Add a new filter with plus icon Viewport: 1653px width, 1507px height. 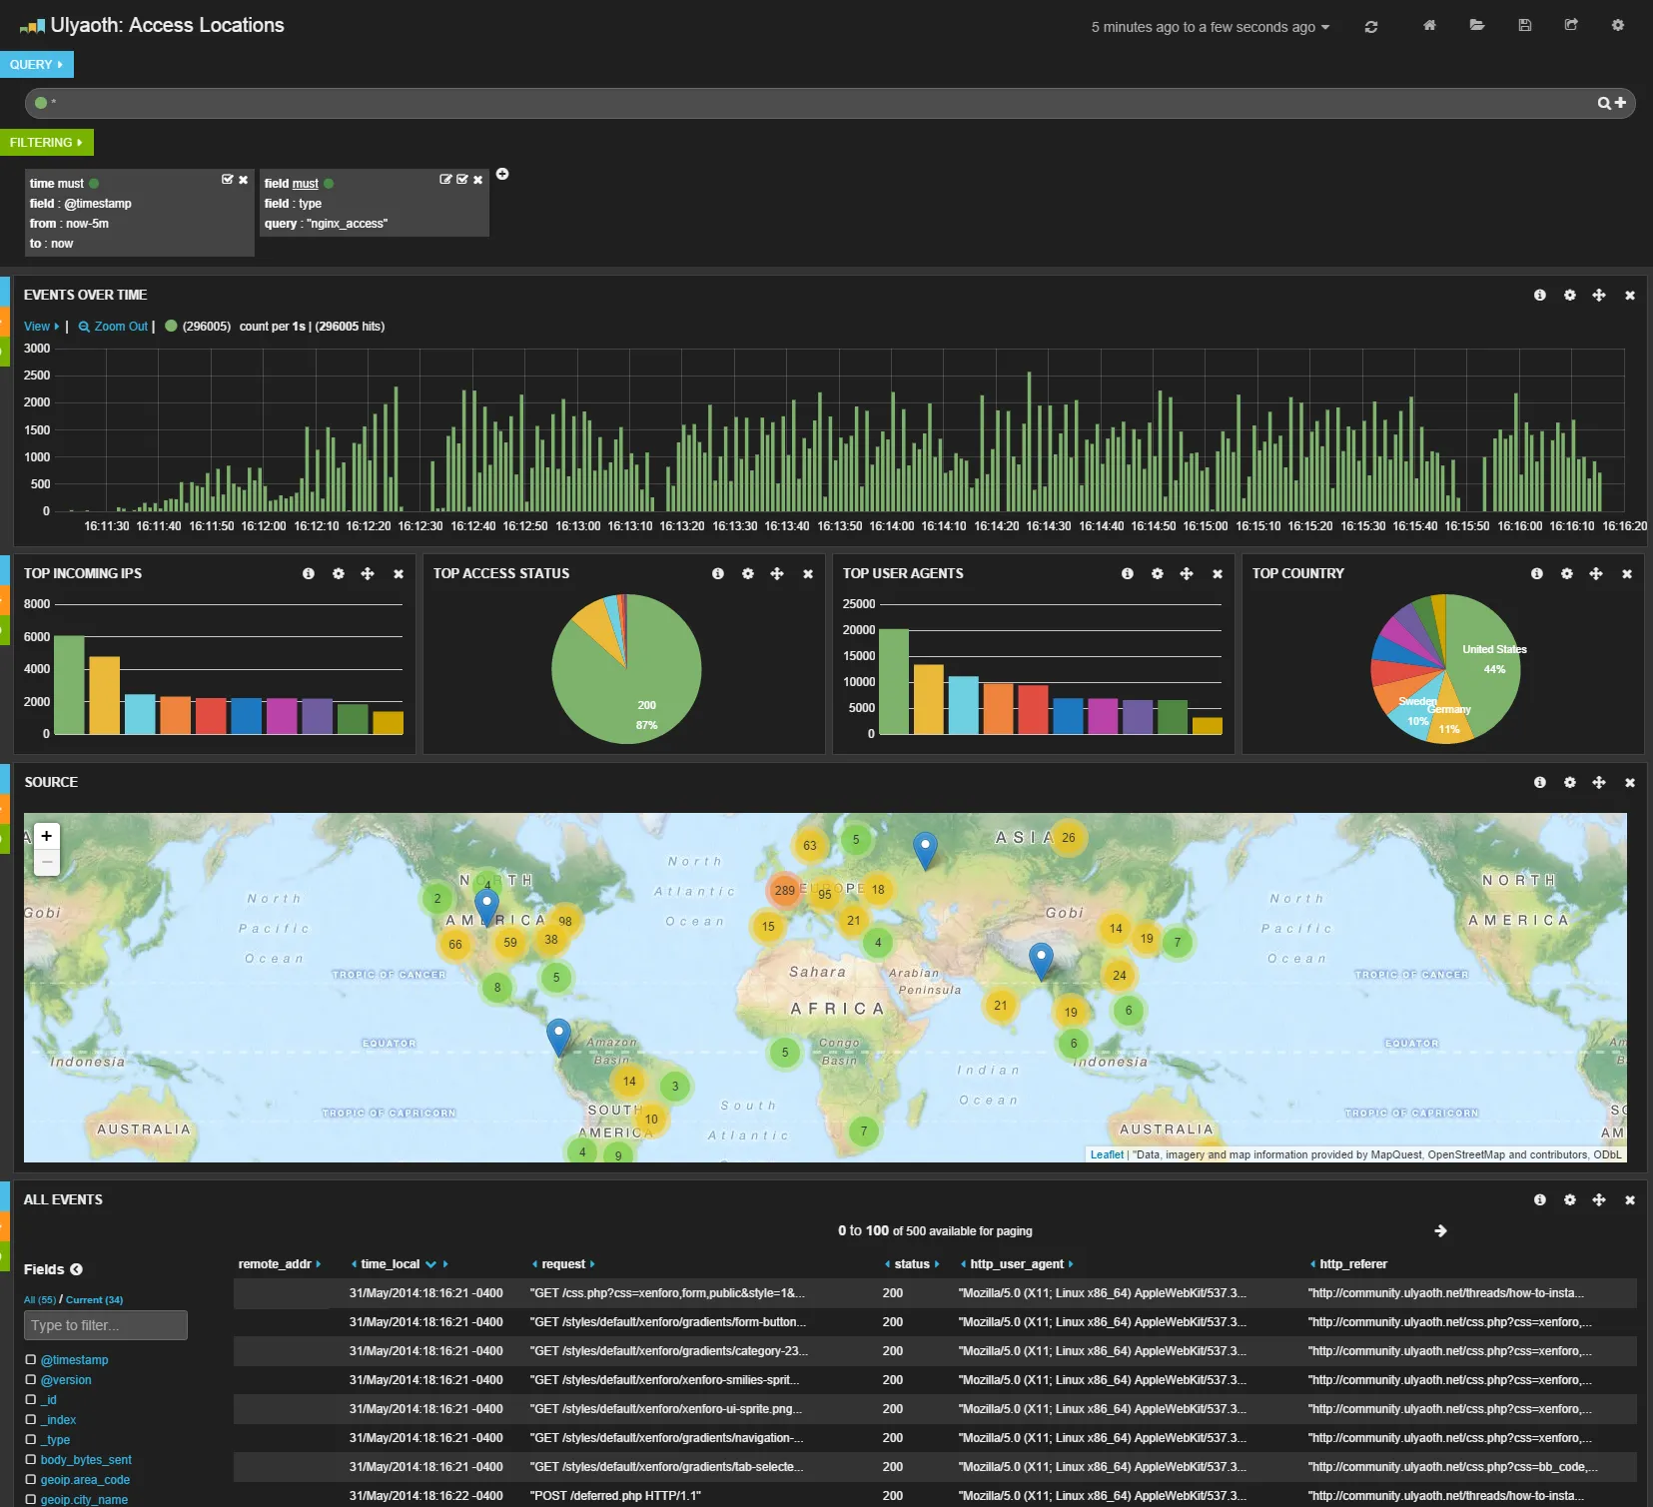[502, 174]
